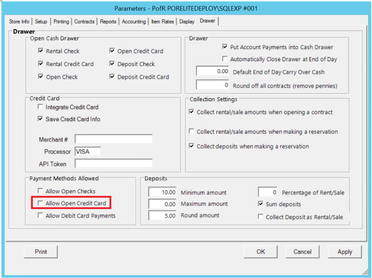Enable the Allow Open Credit Card checkbox
372x278 pixels.
(41, 203)
